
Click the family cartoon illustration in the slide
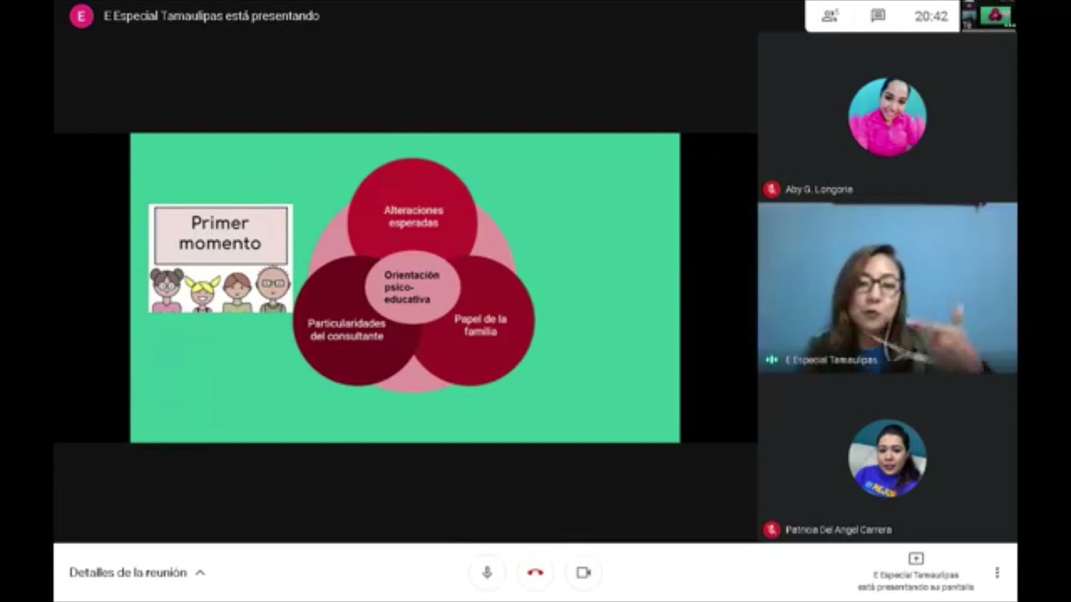click(x=221, y=289)
